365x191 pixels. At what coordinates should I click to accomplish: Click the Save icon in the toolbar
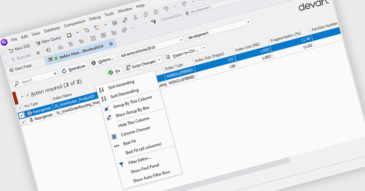(115, 23)
